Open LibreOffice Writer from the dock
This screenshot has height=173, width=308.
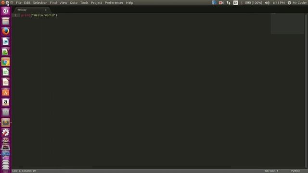5,42
